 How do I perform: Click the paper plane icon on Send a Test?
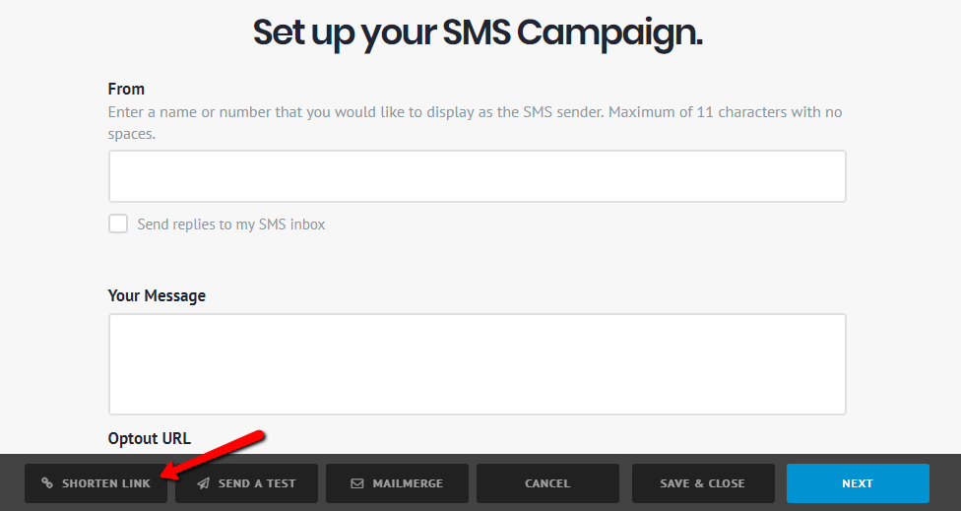tap(203, 483)
